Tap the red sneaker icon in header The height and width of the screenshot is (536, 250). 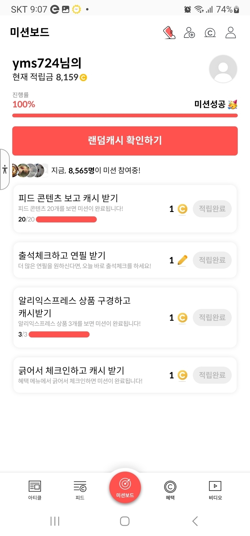pos(169,33)
